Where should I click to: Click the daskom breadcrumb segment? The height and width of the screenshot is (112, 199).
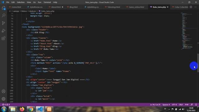32,11
